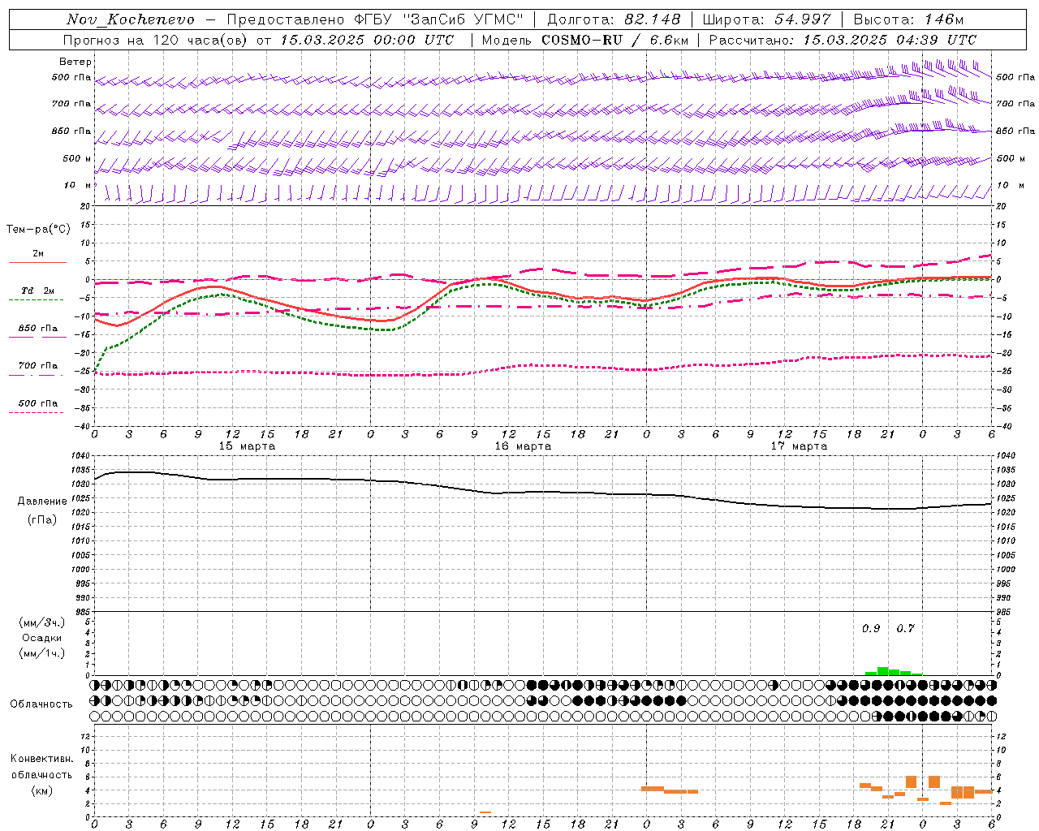The height and width of the screenshot is (831, 1039).
Task: Click the model label COSMO-RU / 6.6км
Action: (614, 40)
